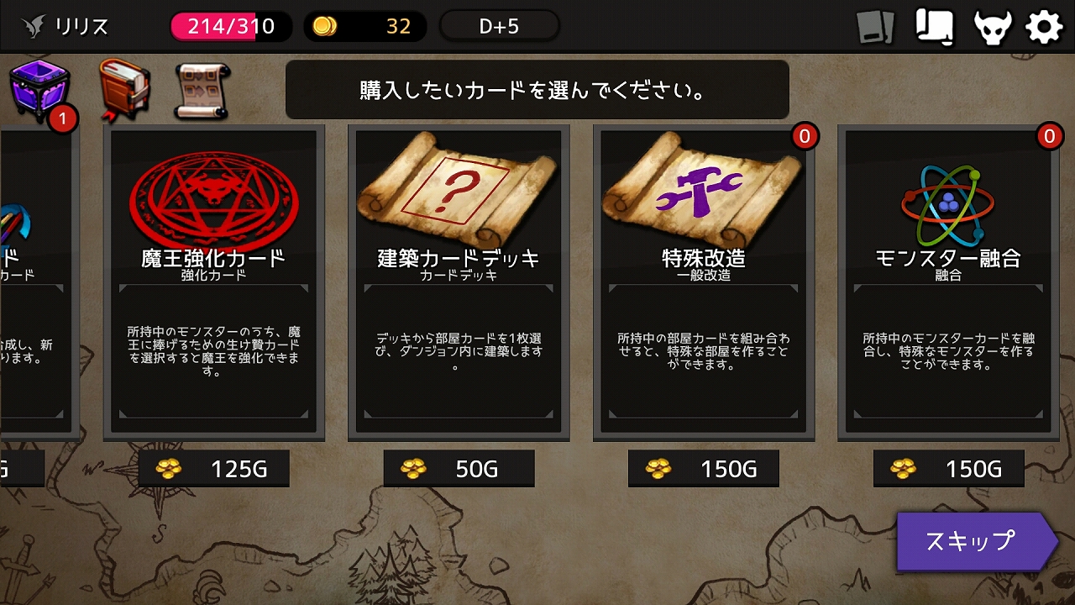Open the rune scroll icon
Viewport: 1075px width, 605px height.
pos(202,91)
